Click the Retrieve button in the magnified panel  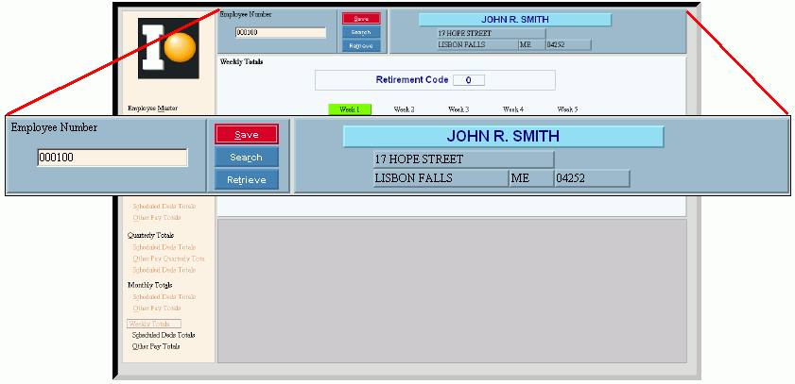pyautogui.click(x=246, y=179)
